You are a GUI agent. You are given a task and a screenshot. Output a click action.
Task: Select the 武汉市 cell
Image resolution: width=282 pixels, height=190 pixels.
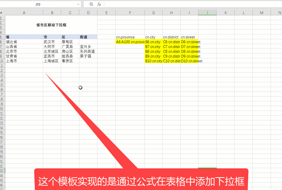52,42
